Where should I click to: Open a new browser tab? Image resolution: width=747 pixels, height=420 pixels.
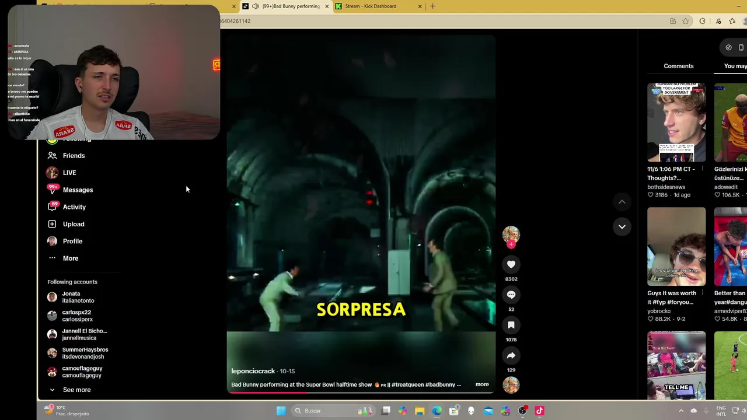click(x=432, y=6)
